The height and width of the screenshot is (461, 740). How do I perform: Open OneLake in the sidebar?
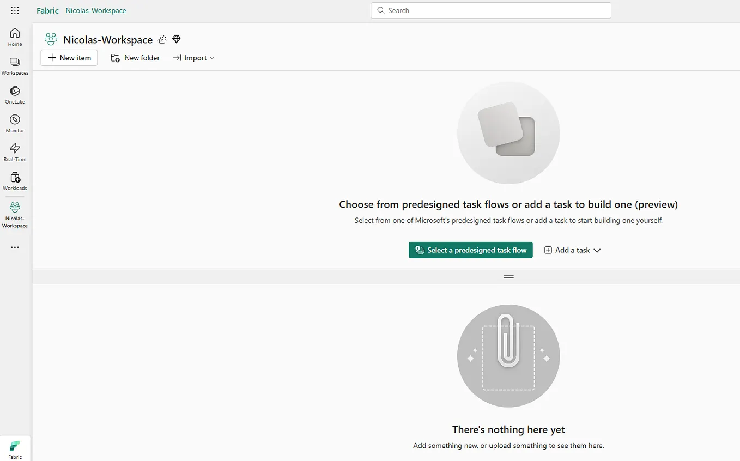pyautogui.click(x=15, y=94)
